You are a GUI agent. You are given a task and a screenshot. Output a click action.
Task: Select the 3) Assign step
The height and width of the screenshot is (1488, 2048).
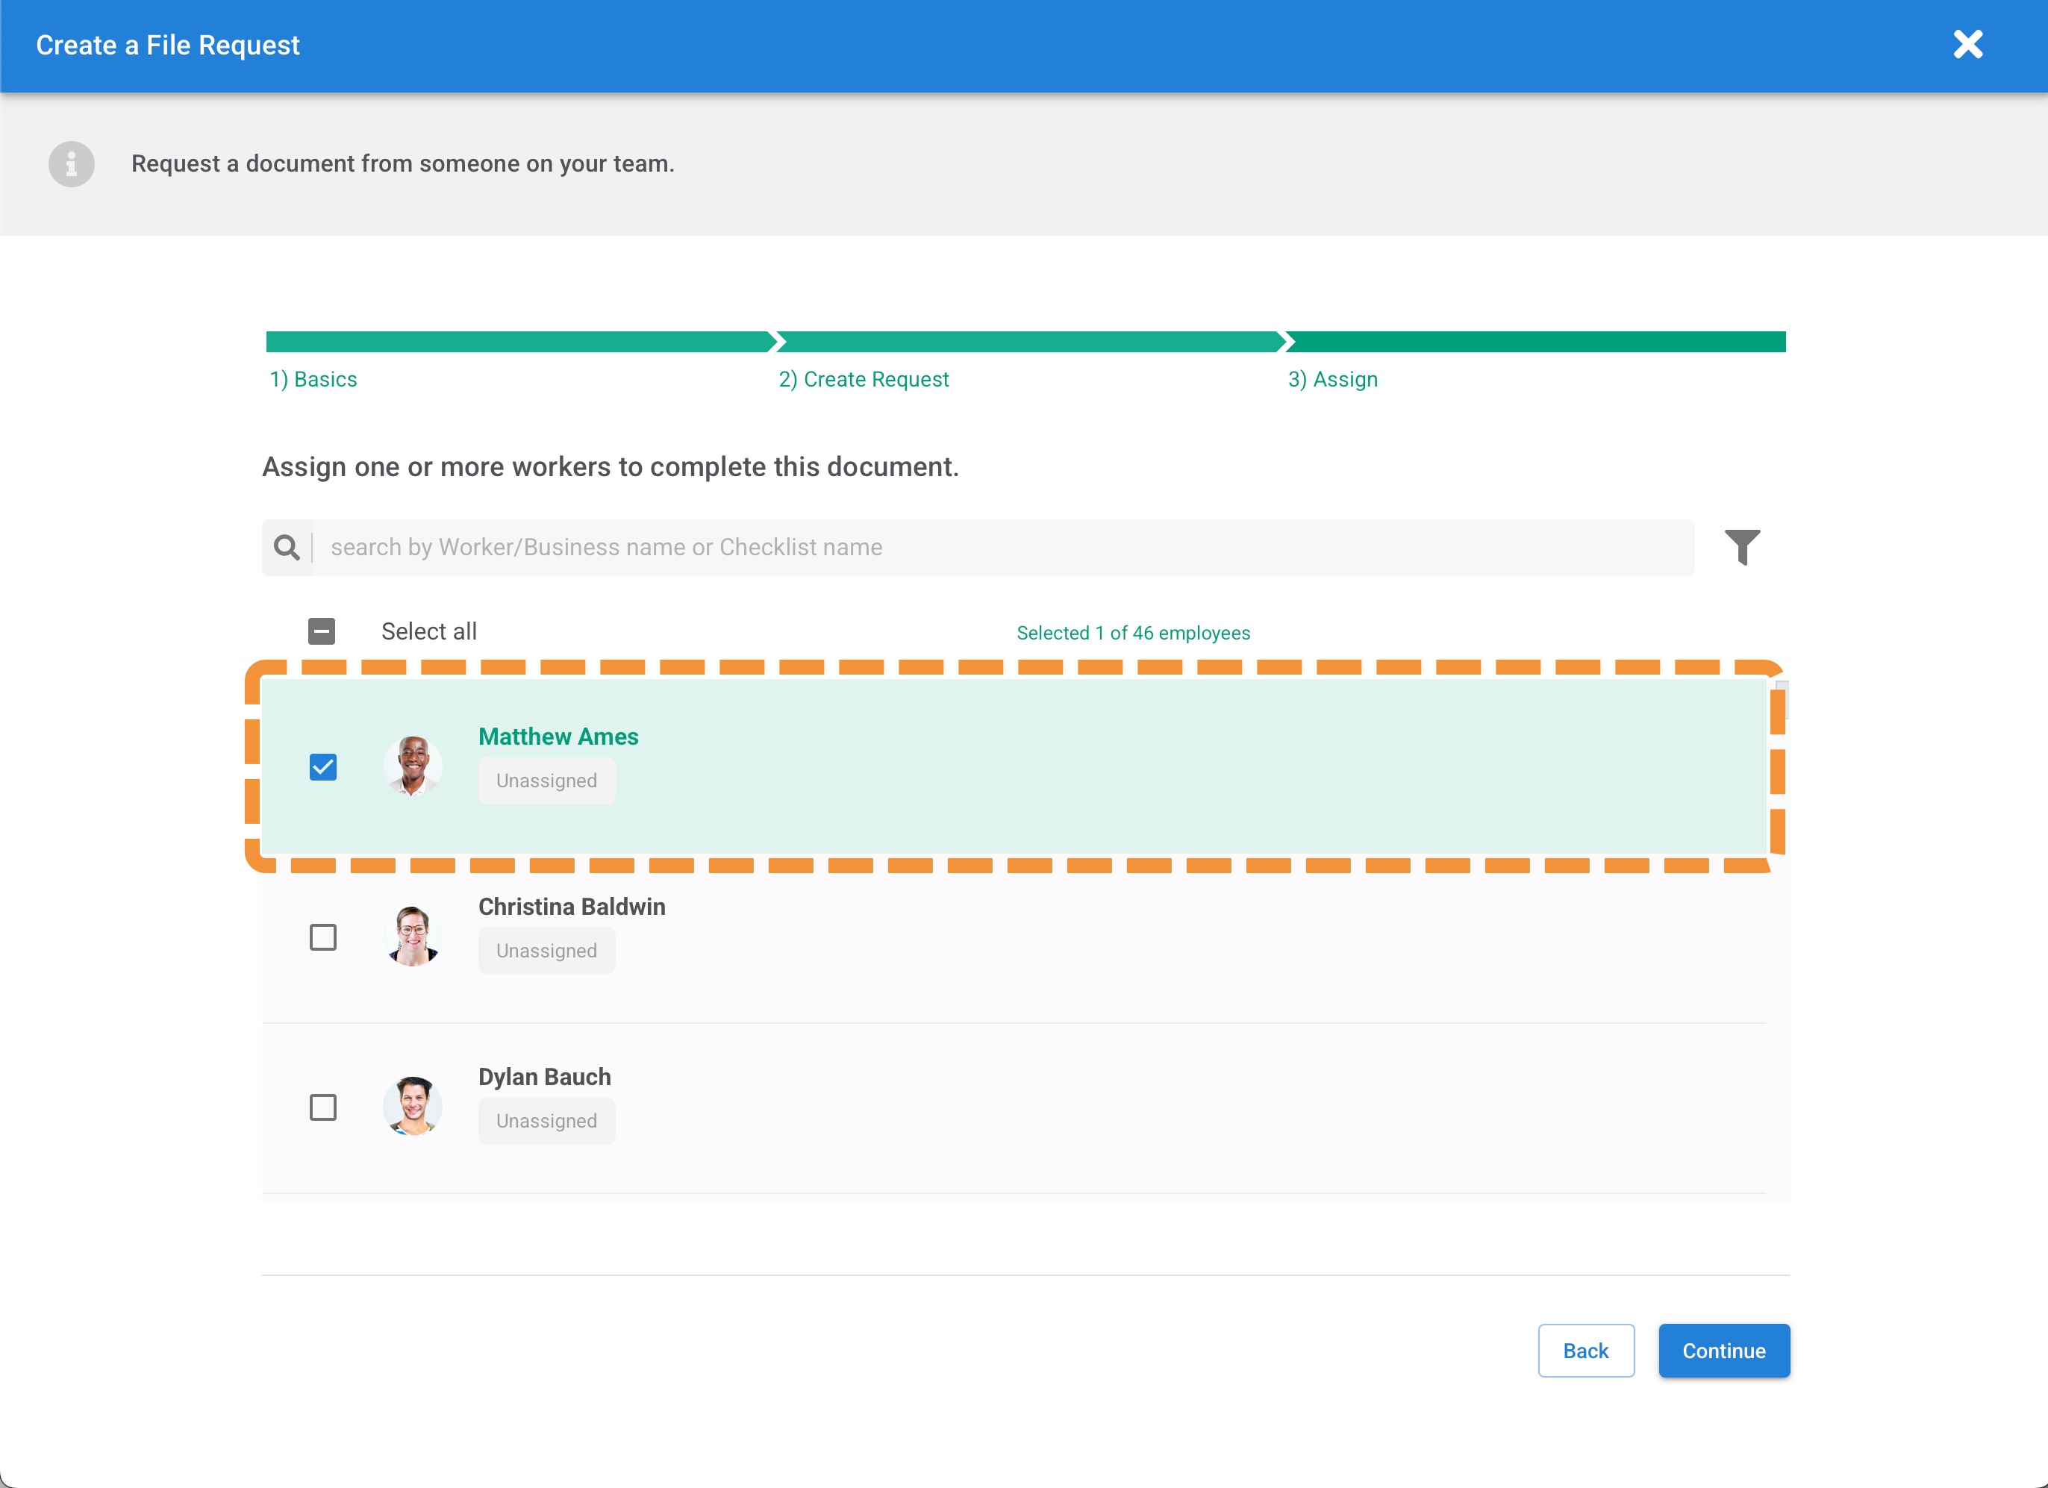pyautogui.click(x=1332, y=379)
